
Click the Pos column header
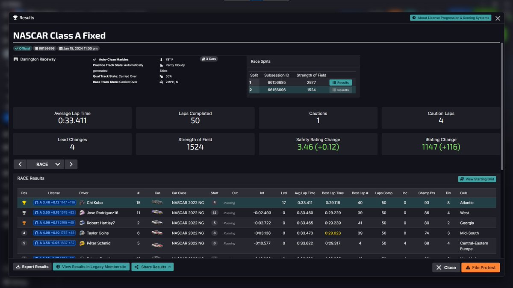coord(24,193)
